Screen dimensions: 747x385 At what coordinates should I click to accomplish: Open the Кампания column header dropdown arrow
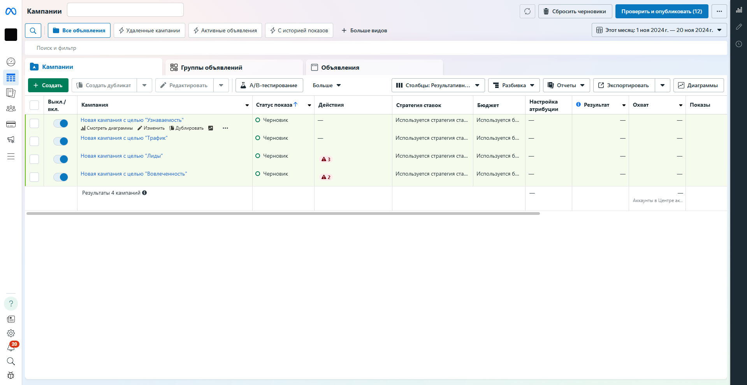(247, 105)
